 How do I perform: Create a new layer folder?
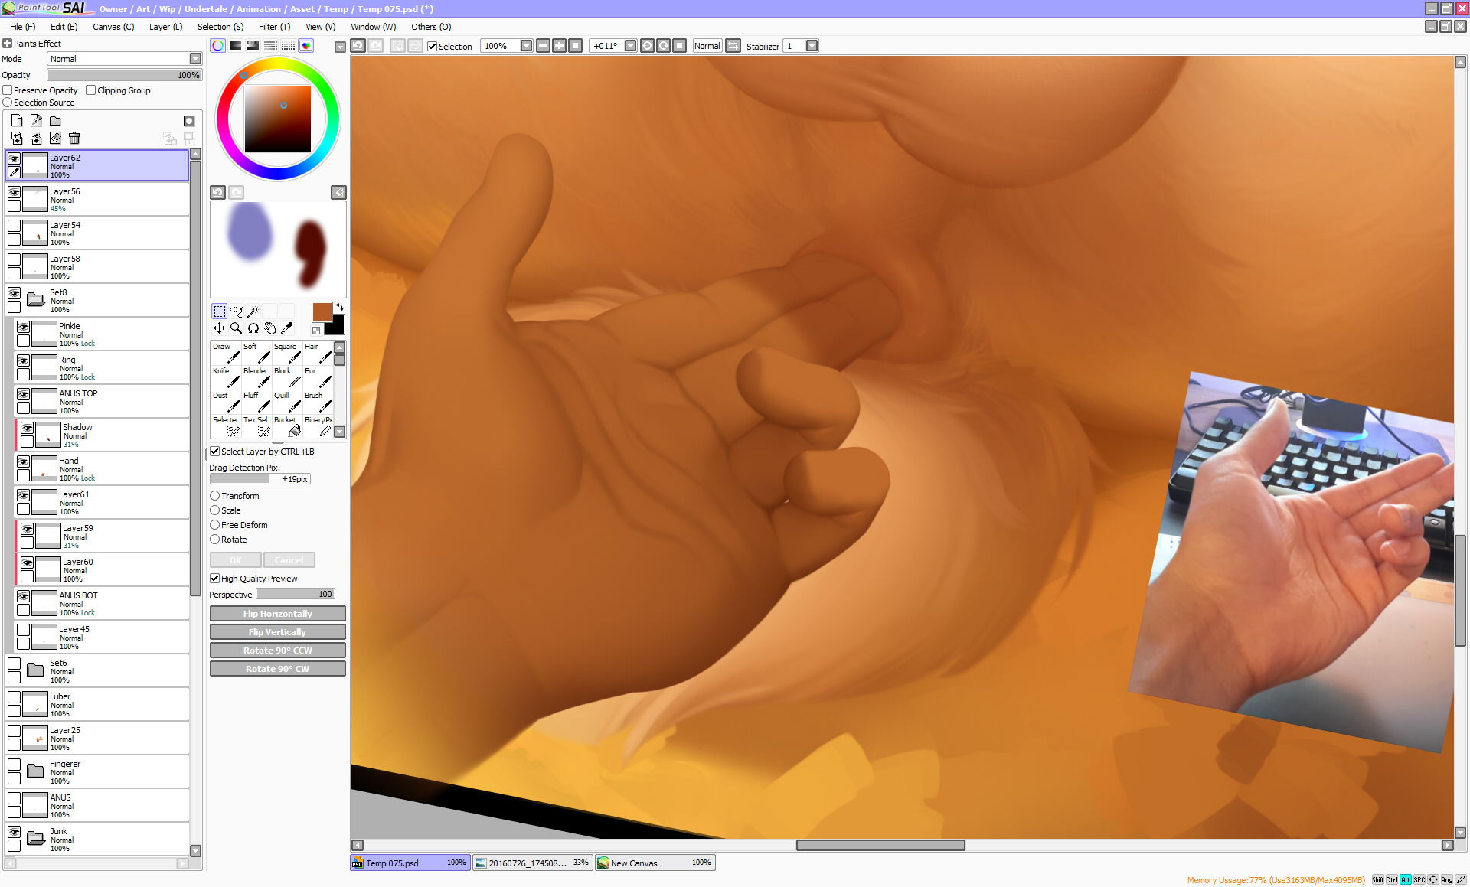(55, 121)
